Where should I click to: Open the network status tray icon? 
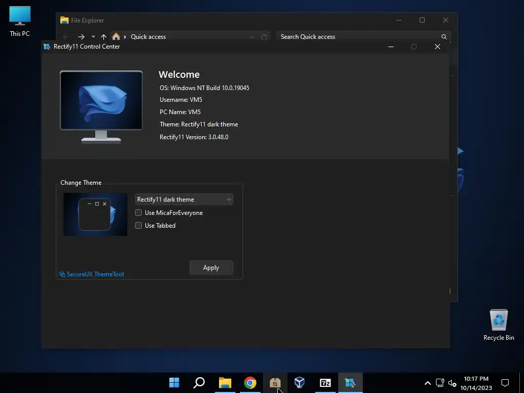(x=440, y=383)
